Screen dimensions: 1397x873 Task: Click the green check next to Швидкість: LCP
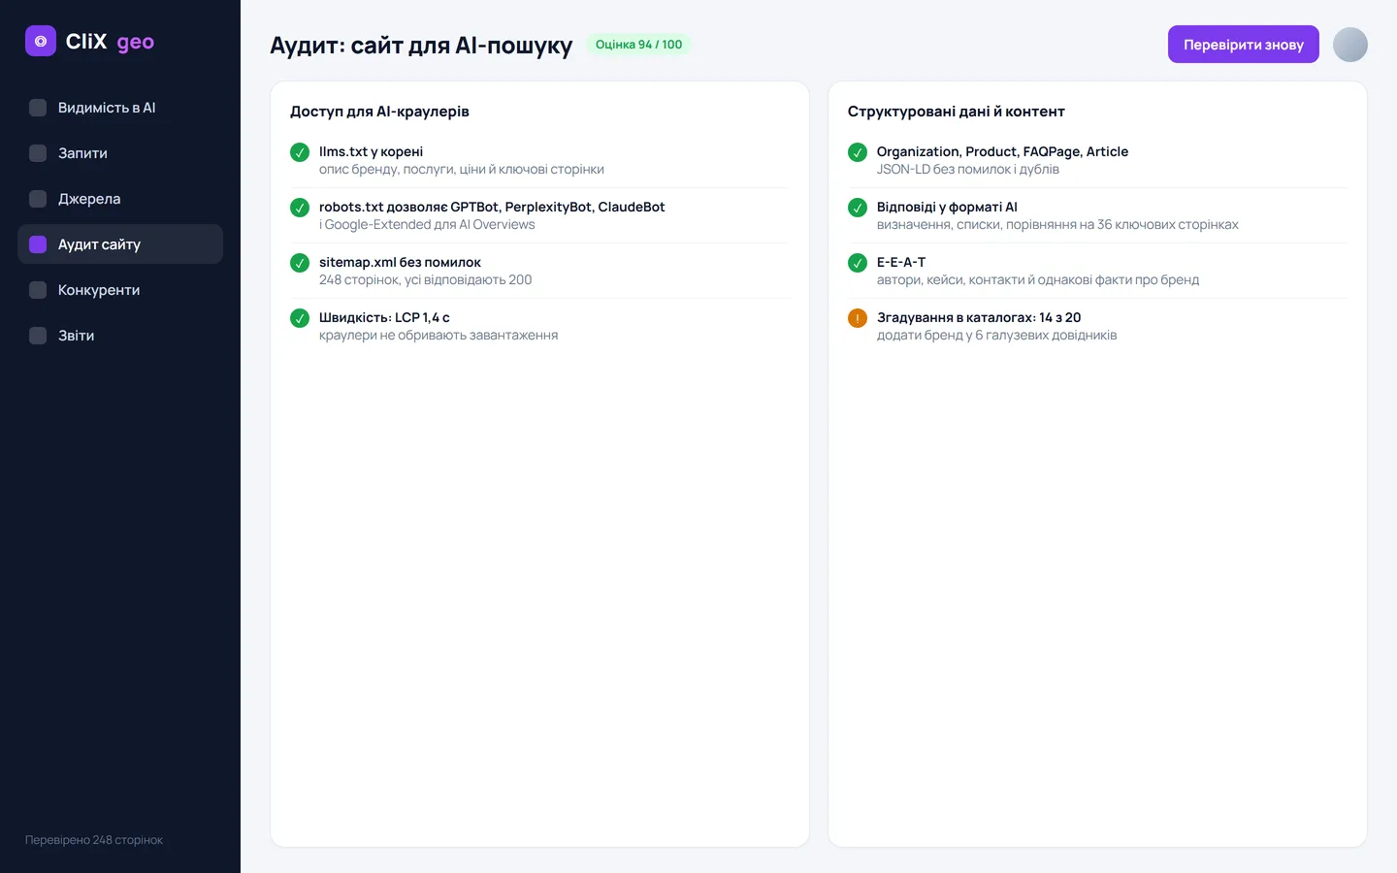300,318
